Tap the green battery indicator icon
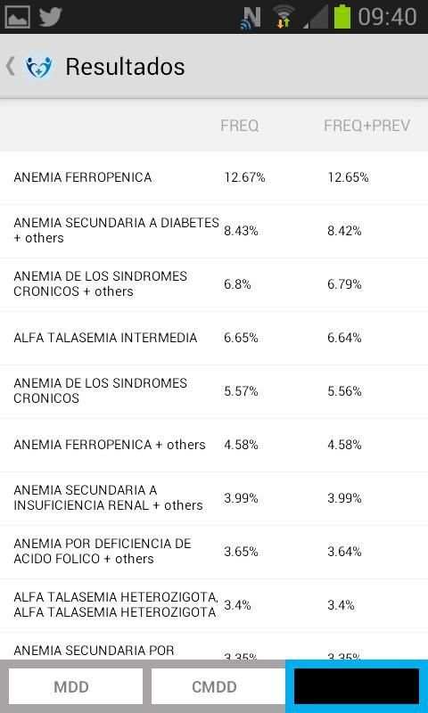 pos(342,17)
